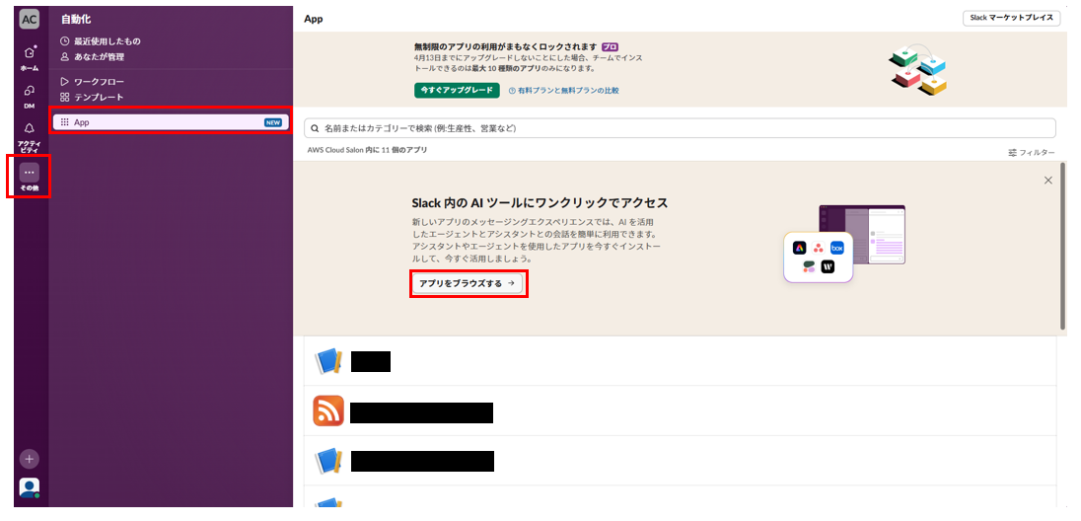Click 'AWS Cloud Salon 内に 11 個のアプリ' text
Viewport: 1081px width, 521px height.
368,150
